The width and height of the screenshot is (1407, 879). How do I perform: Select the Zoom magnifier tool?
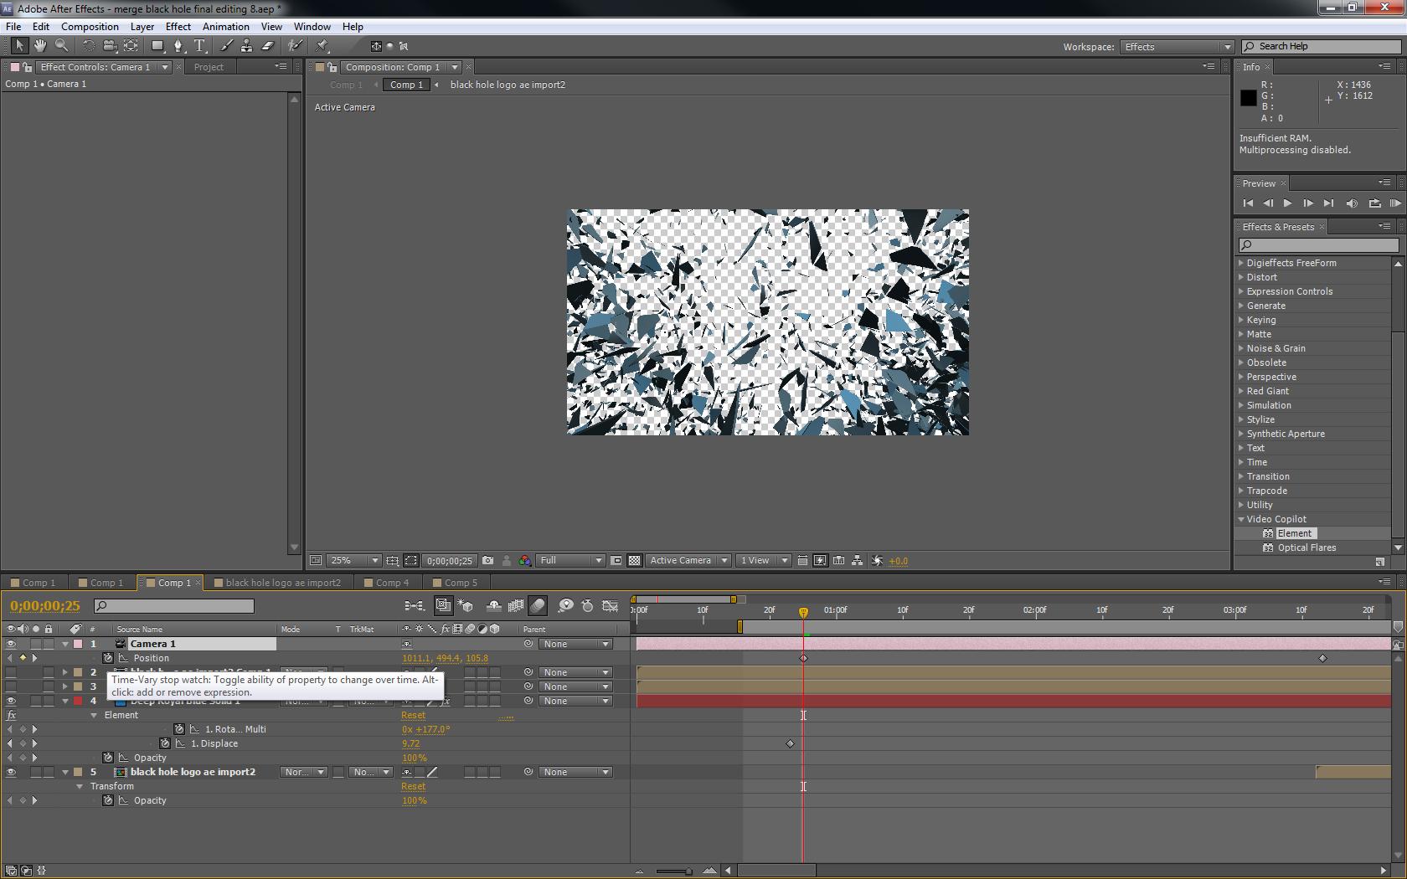(x=61, y=46)
